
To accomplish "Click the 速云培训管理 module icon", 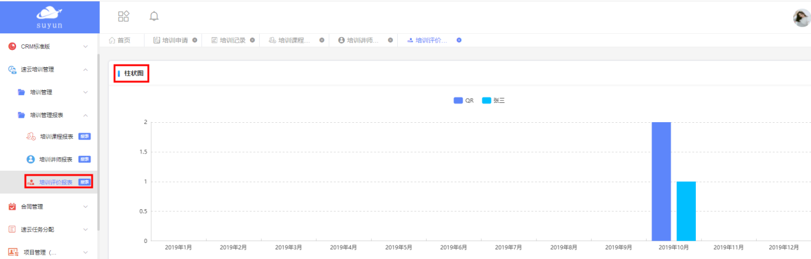I will click(x=12, y=69).
